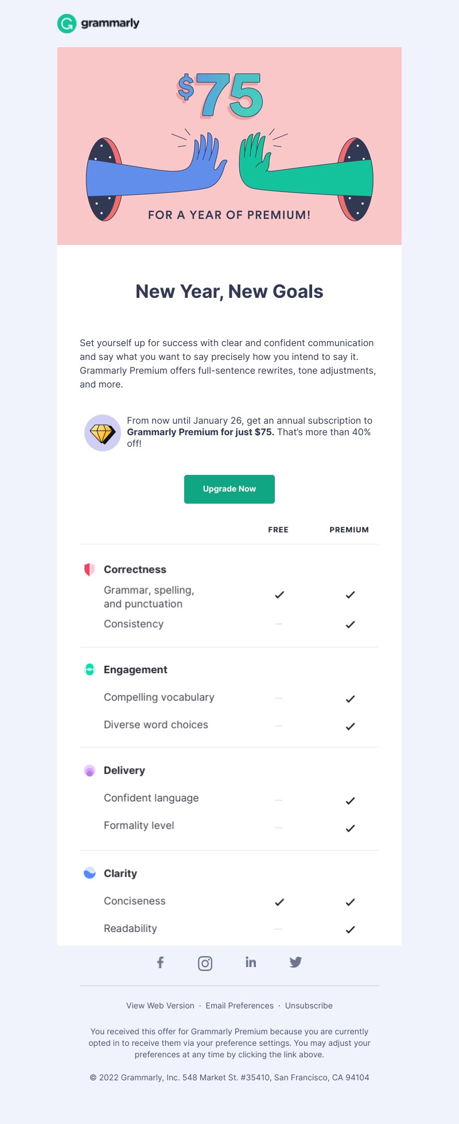Click the red Correctness shield icon

click(x=90, y=570)
